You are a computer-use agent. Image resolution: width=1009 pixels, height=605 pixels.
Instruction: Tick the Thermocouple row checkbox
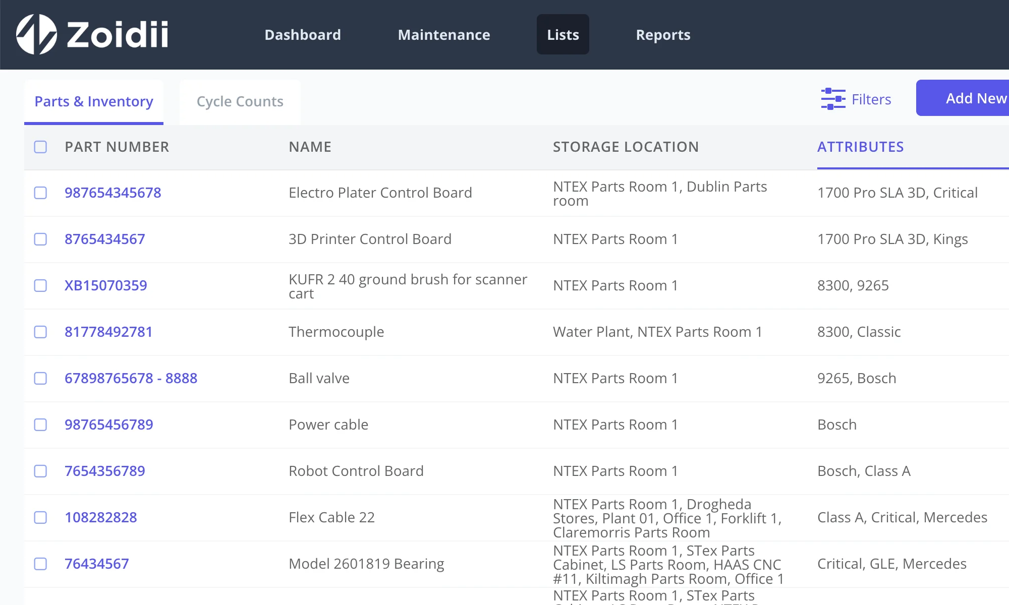tap(40, 332)
